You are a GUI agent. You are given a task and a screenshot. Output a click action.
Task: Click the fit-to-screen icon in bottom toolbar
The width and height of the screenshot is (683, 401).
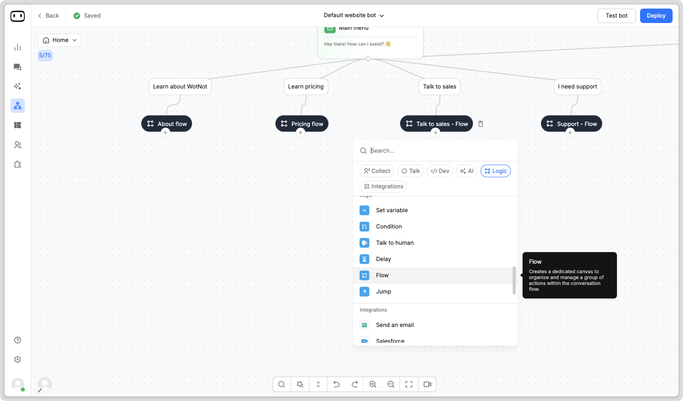pos(409,384)
